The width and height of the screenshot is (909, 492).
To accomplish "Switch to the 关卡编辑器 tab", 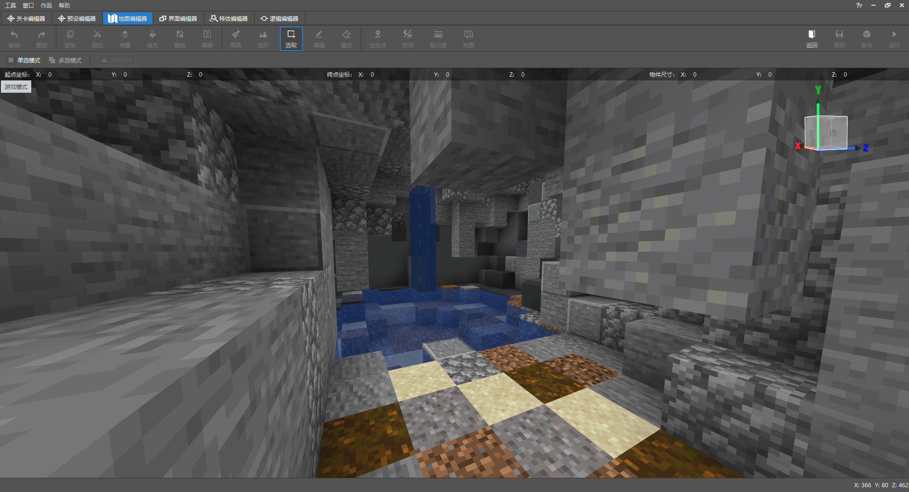I will [x=26, y=18].
